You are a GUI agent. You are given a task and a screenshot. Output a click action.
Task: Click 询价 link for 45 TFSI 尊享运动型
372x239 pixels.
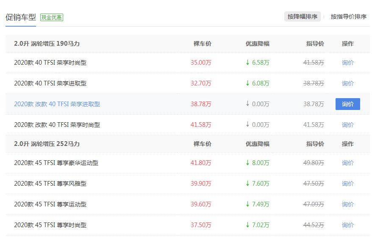(x=347, y=204)
